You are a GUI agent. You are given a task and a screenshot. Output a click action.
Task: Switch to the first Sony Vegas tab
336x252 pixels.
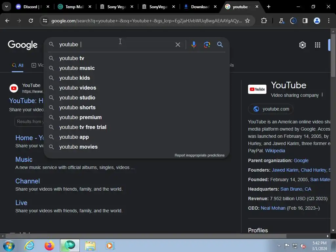pyautogui.click(x=116, y=7)
